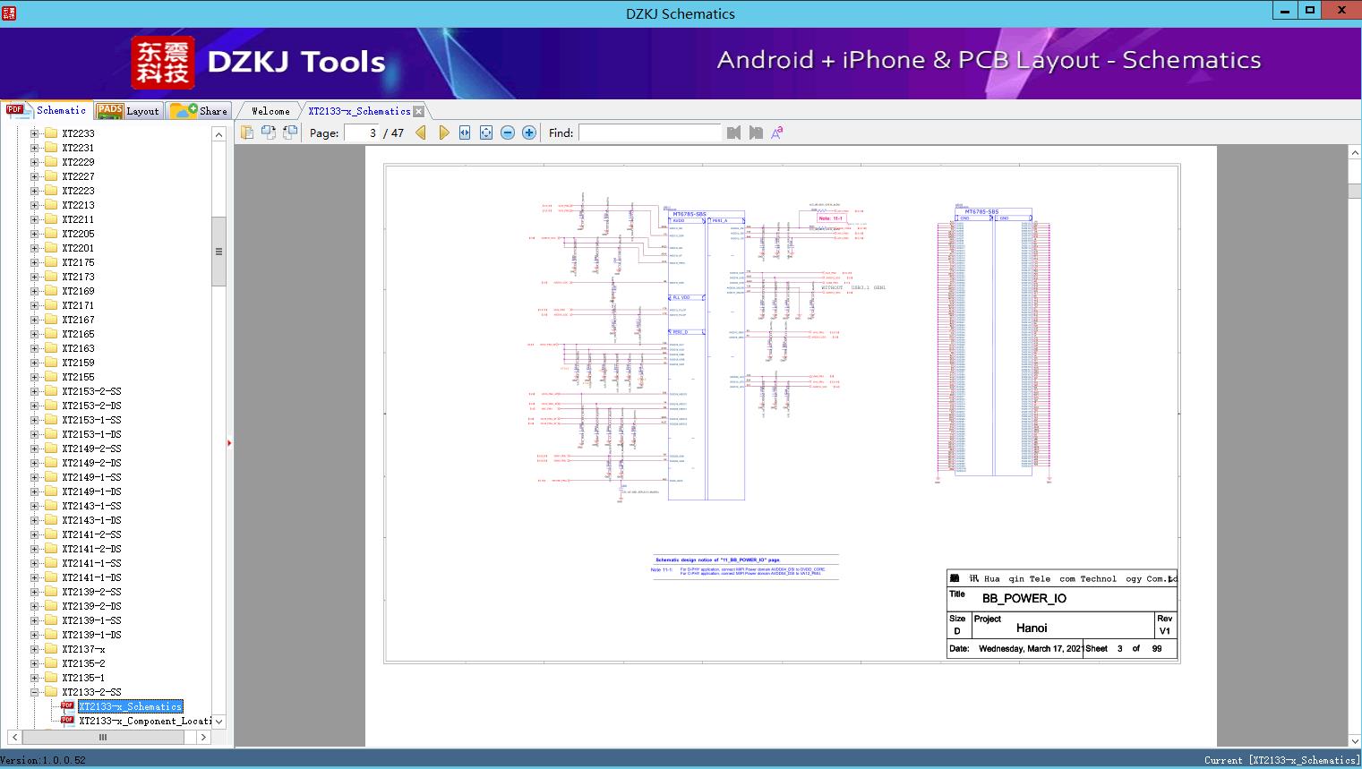
Task: Expand the XT2233 folder node
Action: 35,133
